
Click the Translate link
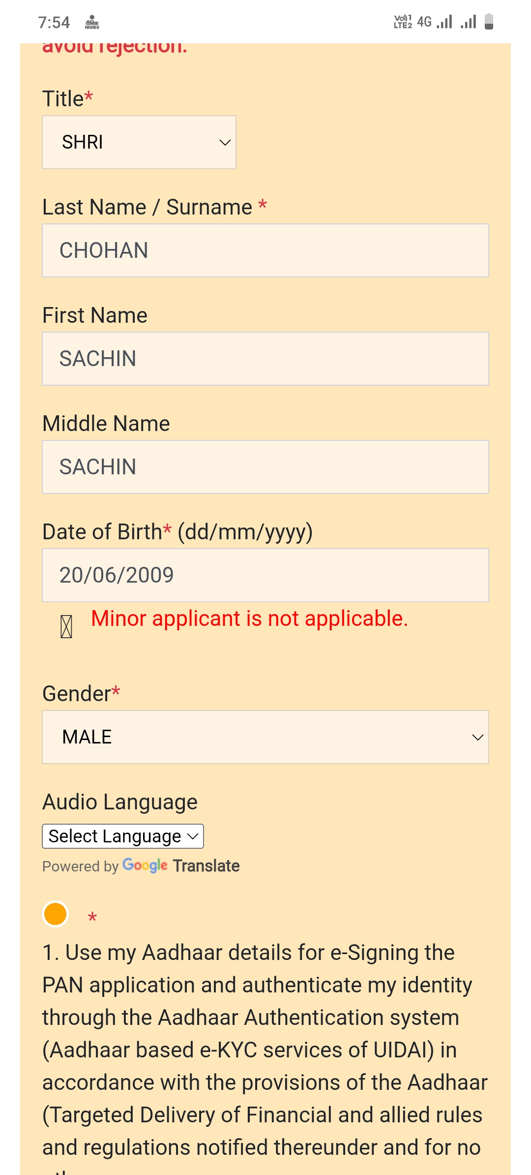coord(206,866)
